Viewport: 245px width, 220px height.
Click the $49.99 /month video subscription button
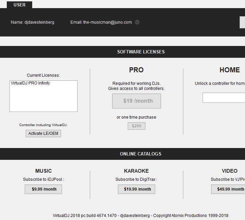(228, 189)
